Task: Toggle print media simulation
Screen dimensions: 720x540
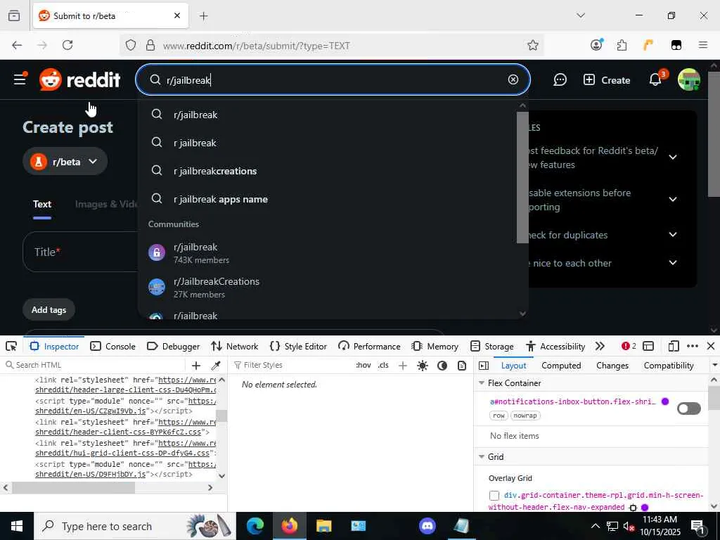Action: 462,366
